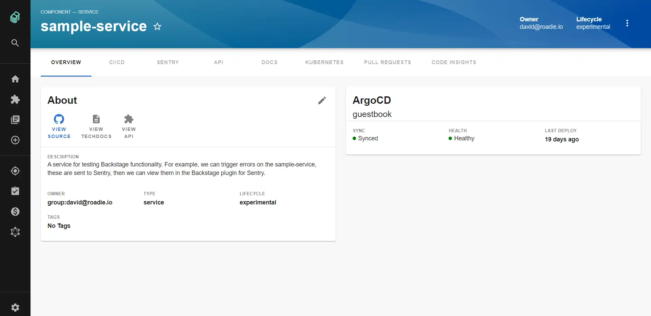The height and width of the screenshot is (316, 651).
Task: Open the Search magnifier in the sidebar
Action: [x=15, y=43]
